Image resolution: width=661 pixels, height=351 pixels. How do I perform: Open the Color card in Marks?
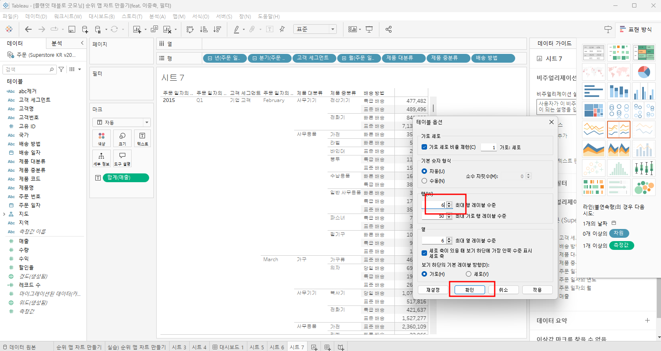click(x=102, y=138)
